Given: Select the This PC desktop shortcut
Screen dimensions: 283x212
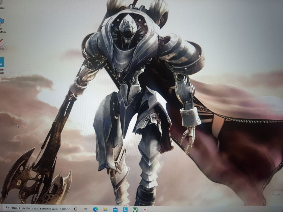Looking at the screenshot, I should (x=2, y=25).
